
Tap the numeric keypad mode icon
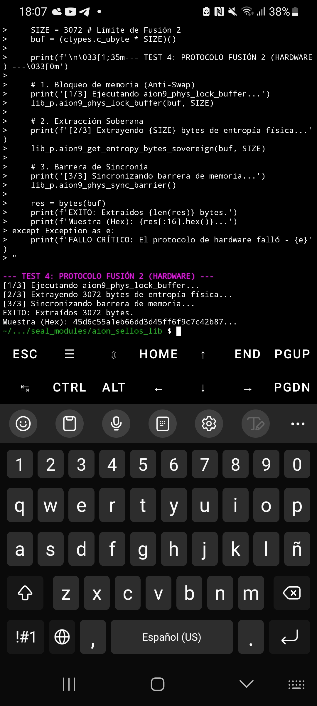click(163, 424)
